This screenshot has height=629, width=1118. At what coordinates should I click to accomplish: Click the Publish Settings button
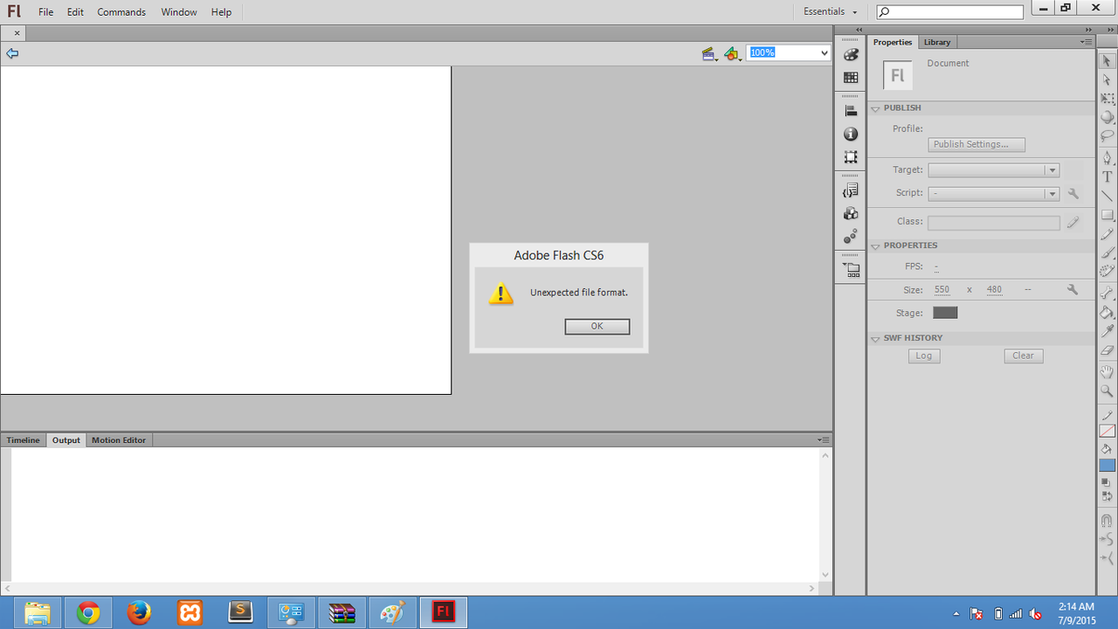tap(977, 144)
